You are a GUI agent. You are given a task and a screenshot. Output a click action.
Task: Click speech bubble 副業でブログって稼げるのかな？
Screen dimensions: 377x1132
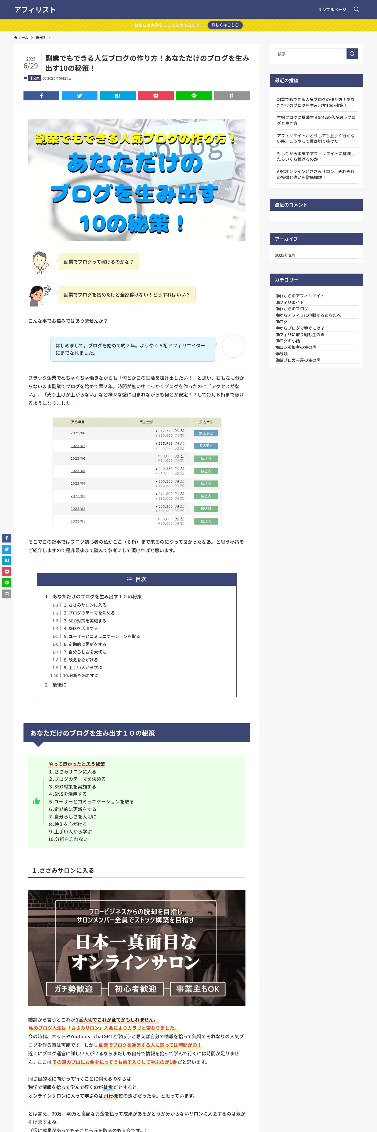pos(98,262)
